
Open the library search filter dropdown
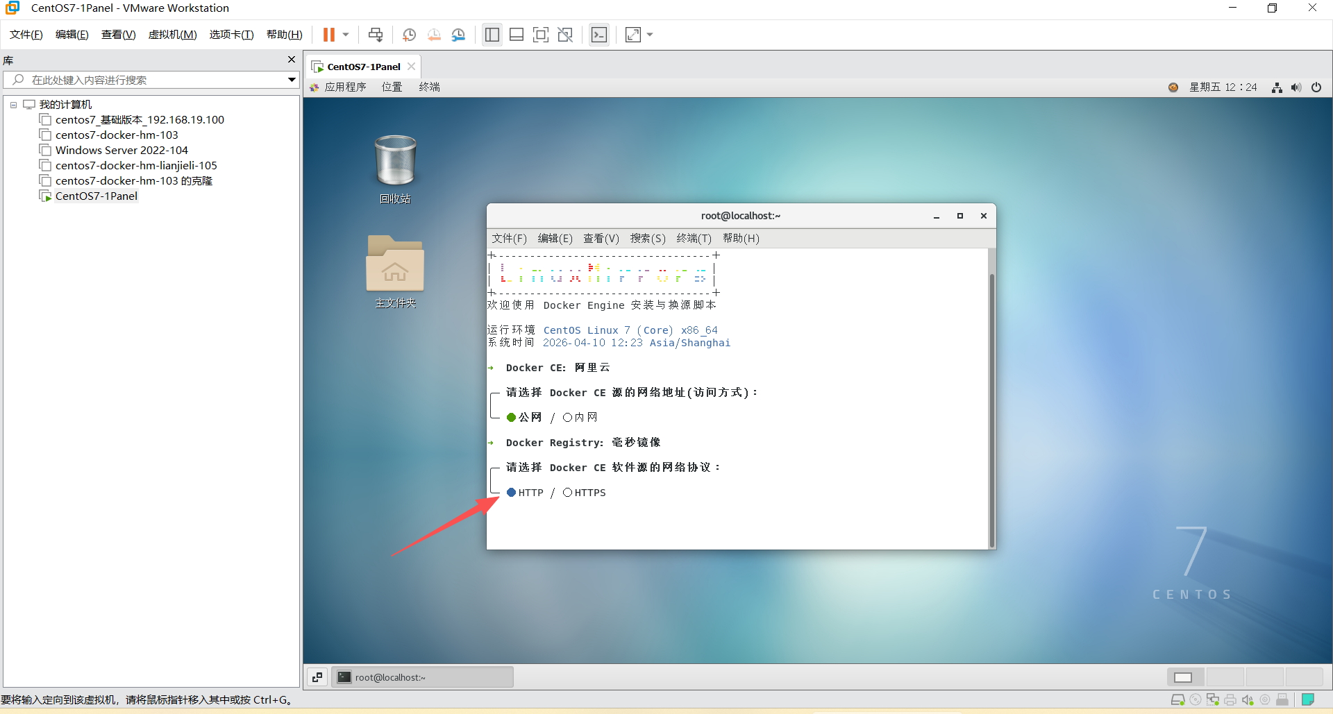click(292, 80)
